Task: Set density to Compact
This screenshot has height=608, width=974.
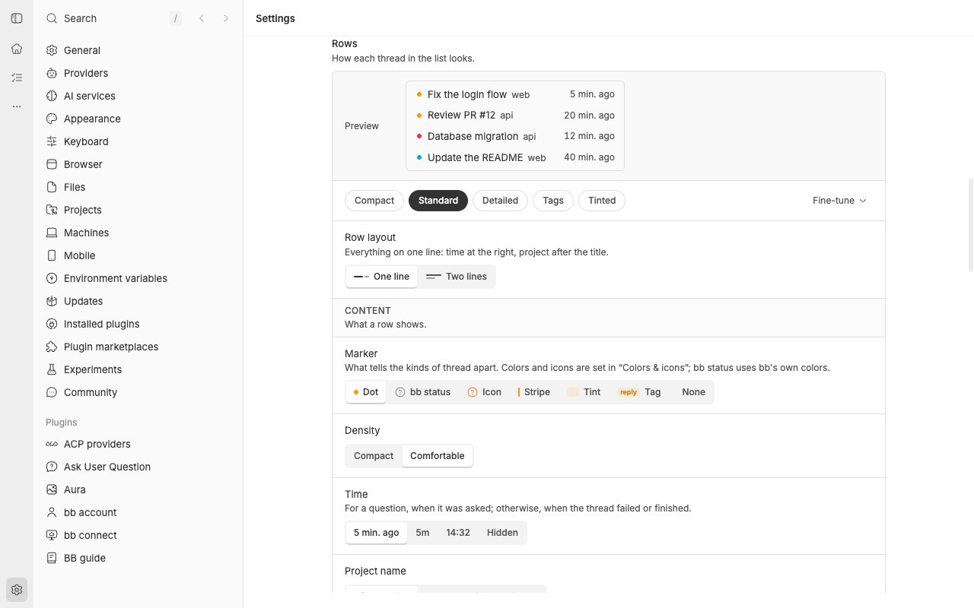Action: click(374, 456)
